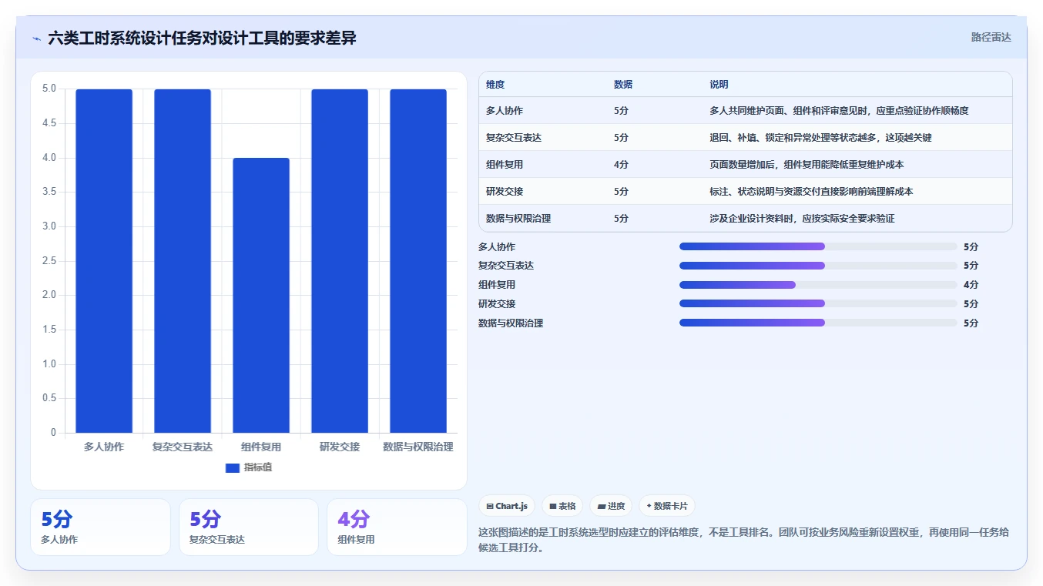Viewport: 1043px width, 586px height.
Task: Click the 复杂交互表达 progress bar
Action: tap(818, 266)
